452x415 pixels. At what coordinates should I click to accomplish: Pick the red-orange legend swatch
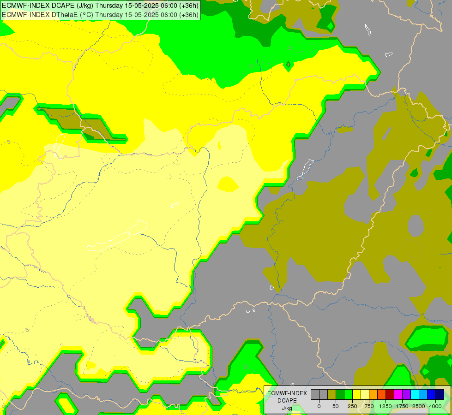382,394
